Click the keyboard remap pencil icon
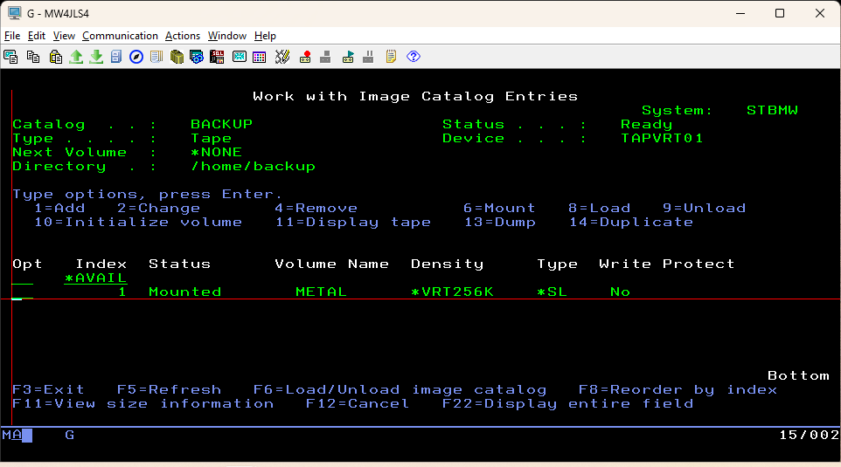841x467 pixels. tap(282, 57)
